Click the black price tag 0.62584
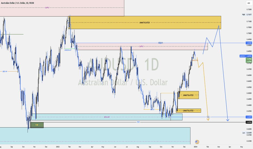 click(x=249, y=122)
